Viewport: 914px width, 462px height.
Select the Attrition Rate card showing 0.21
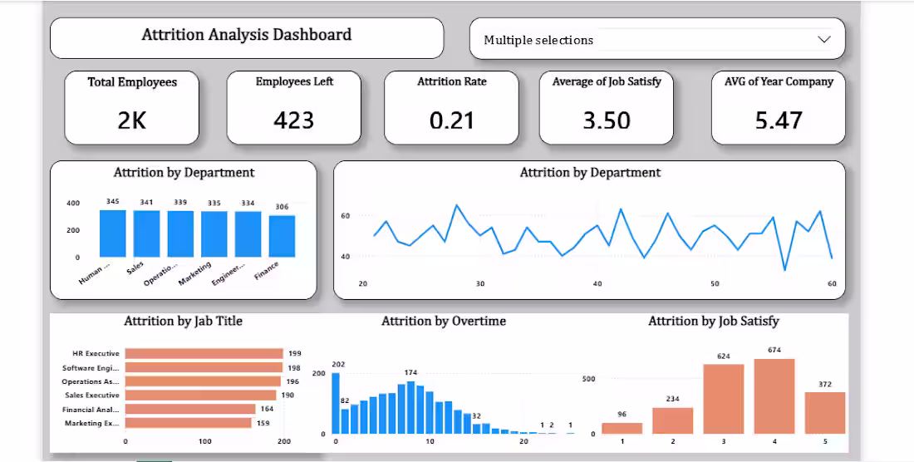(x=451, y=108)
